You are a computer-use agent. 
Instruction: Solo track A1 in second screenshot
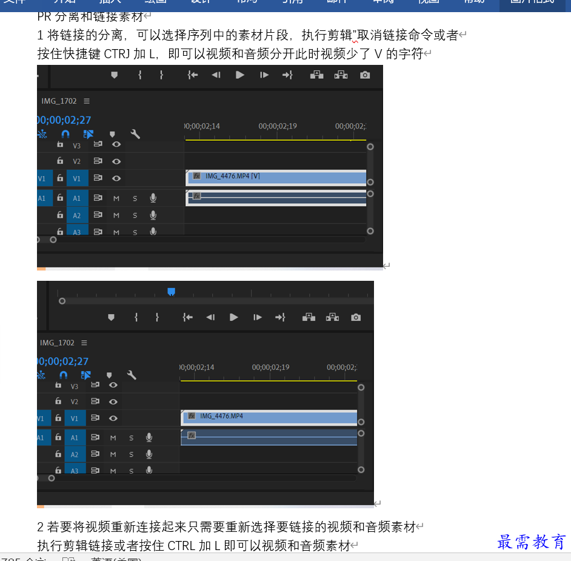[x=132, y=438]
